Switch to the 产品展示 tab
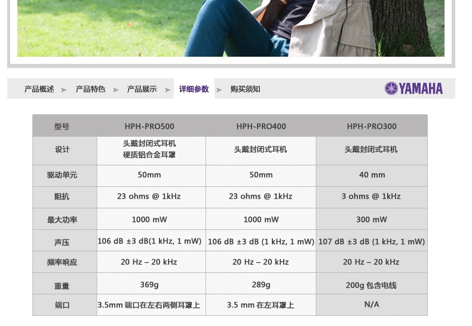This screenshot has width=472, height=326. pos(142,89)
